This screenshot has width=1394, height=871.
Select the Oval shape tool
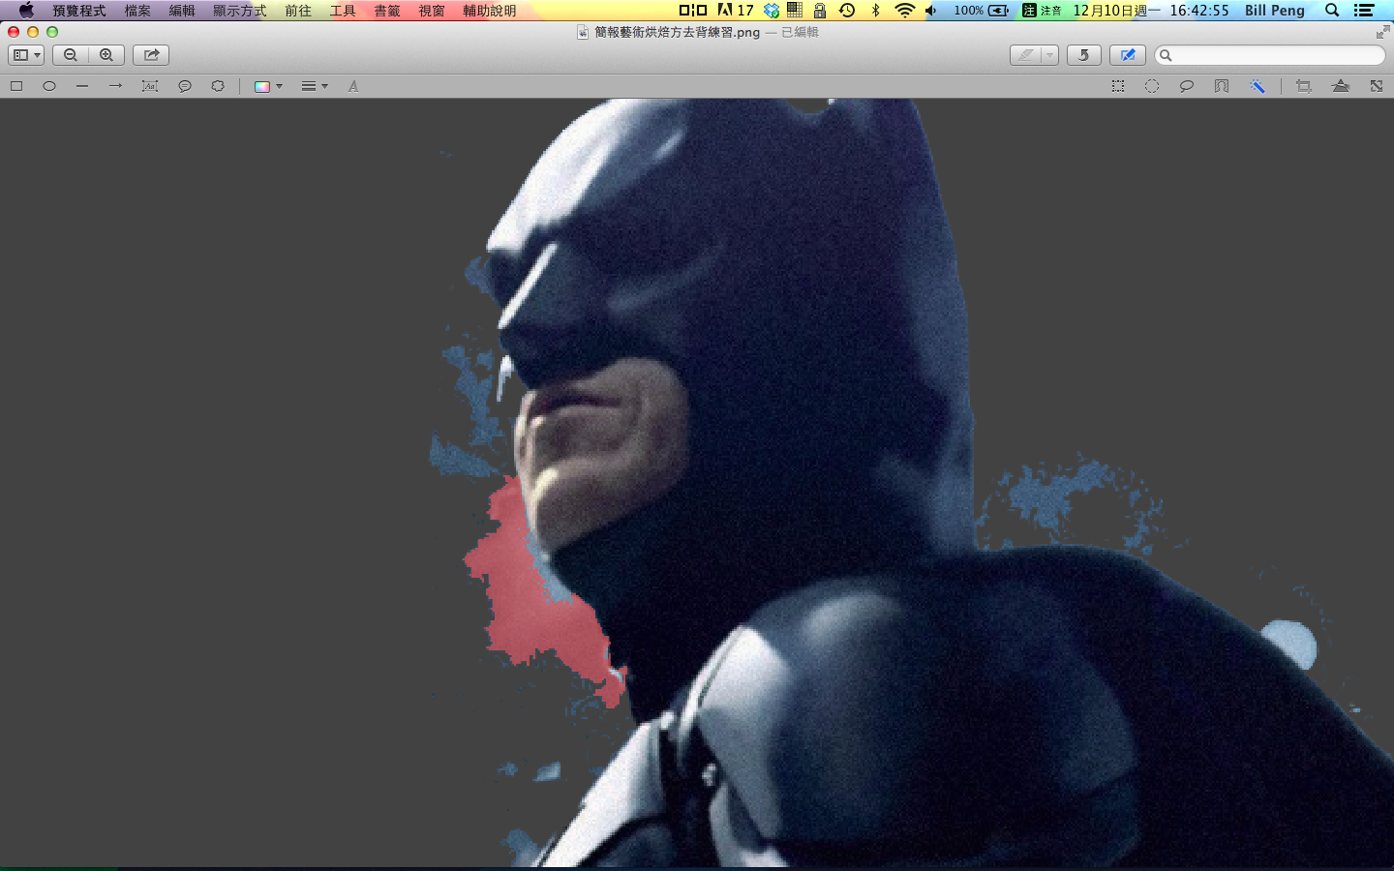(x=49, y=86)
